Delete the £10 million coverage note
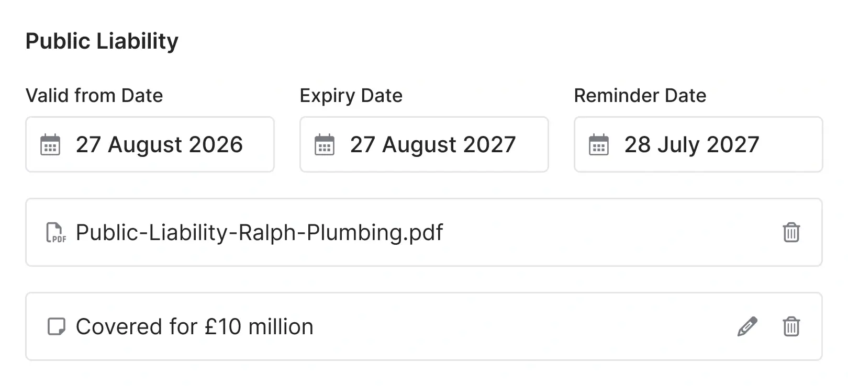This screenshot has width=848, height=386. click(x=790, y=326)
